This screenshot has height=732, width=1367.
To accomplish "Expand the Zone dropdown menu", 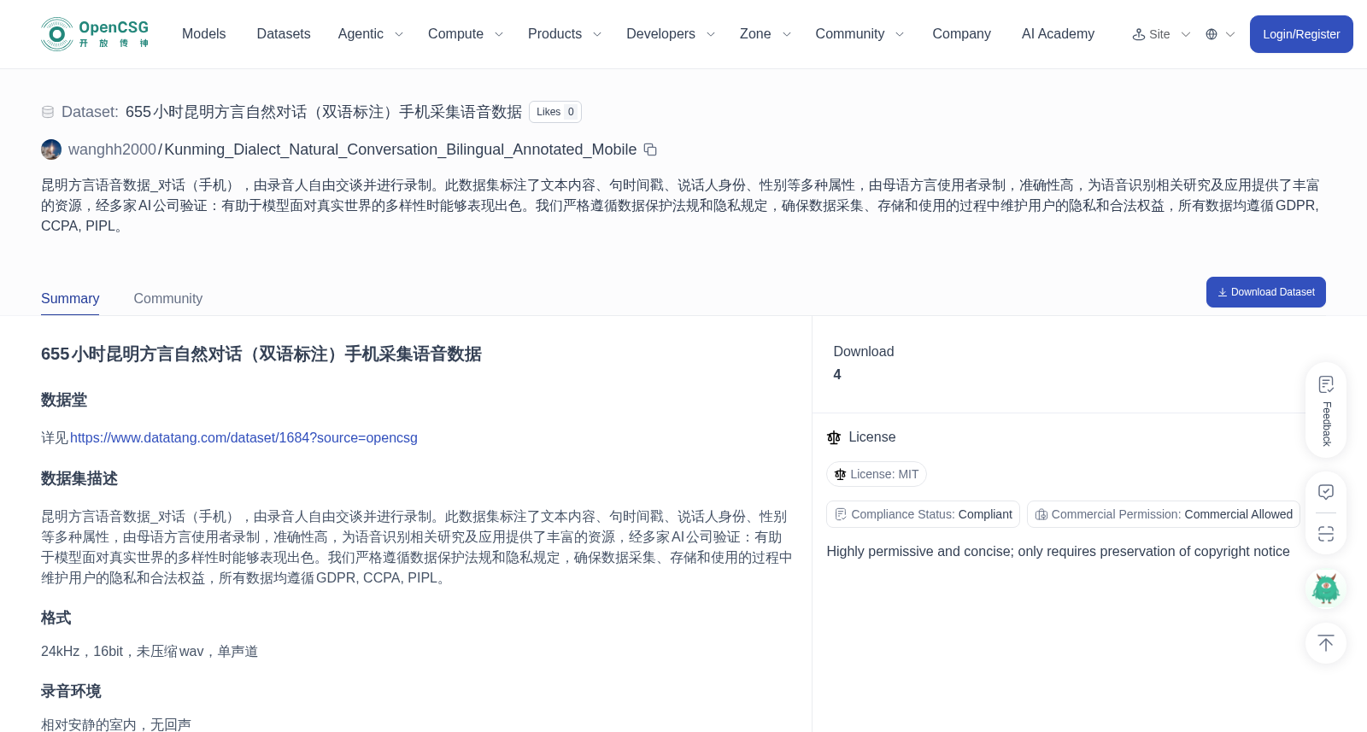I will pos(766,34).
